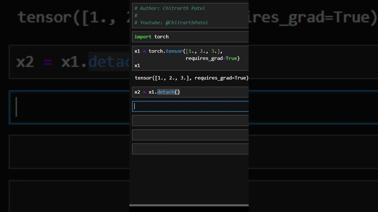This screenshot has width=378, height=212.
Task: Select the last empty cell at the notebook bottom
Action: pyautogui.click(x=190, y=149)
